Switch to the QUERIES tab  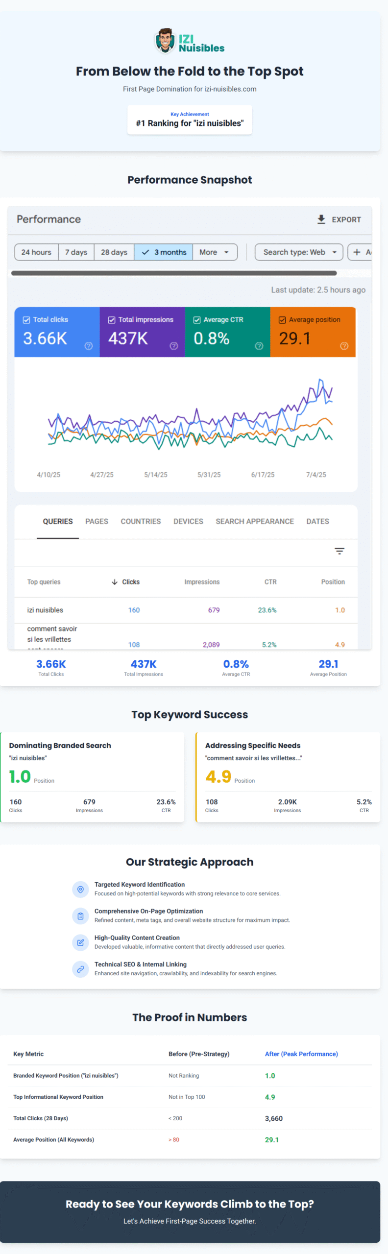(x=58, y=522)
